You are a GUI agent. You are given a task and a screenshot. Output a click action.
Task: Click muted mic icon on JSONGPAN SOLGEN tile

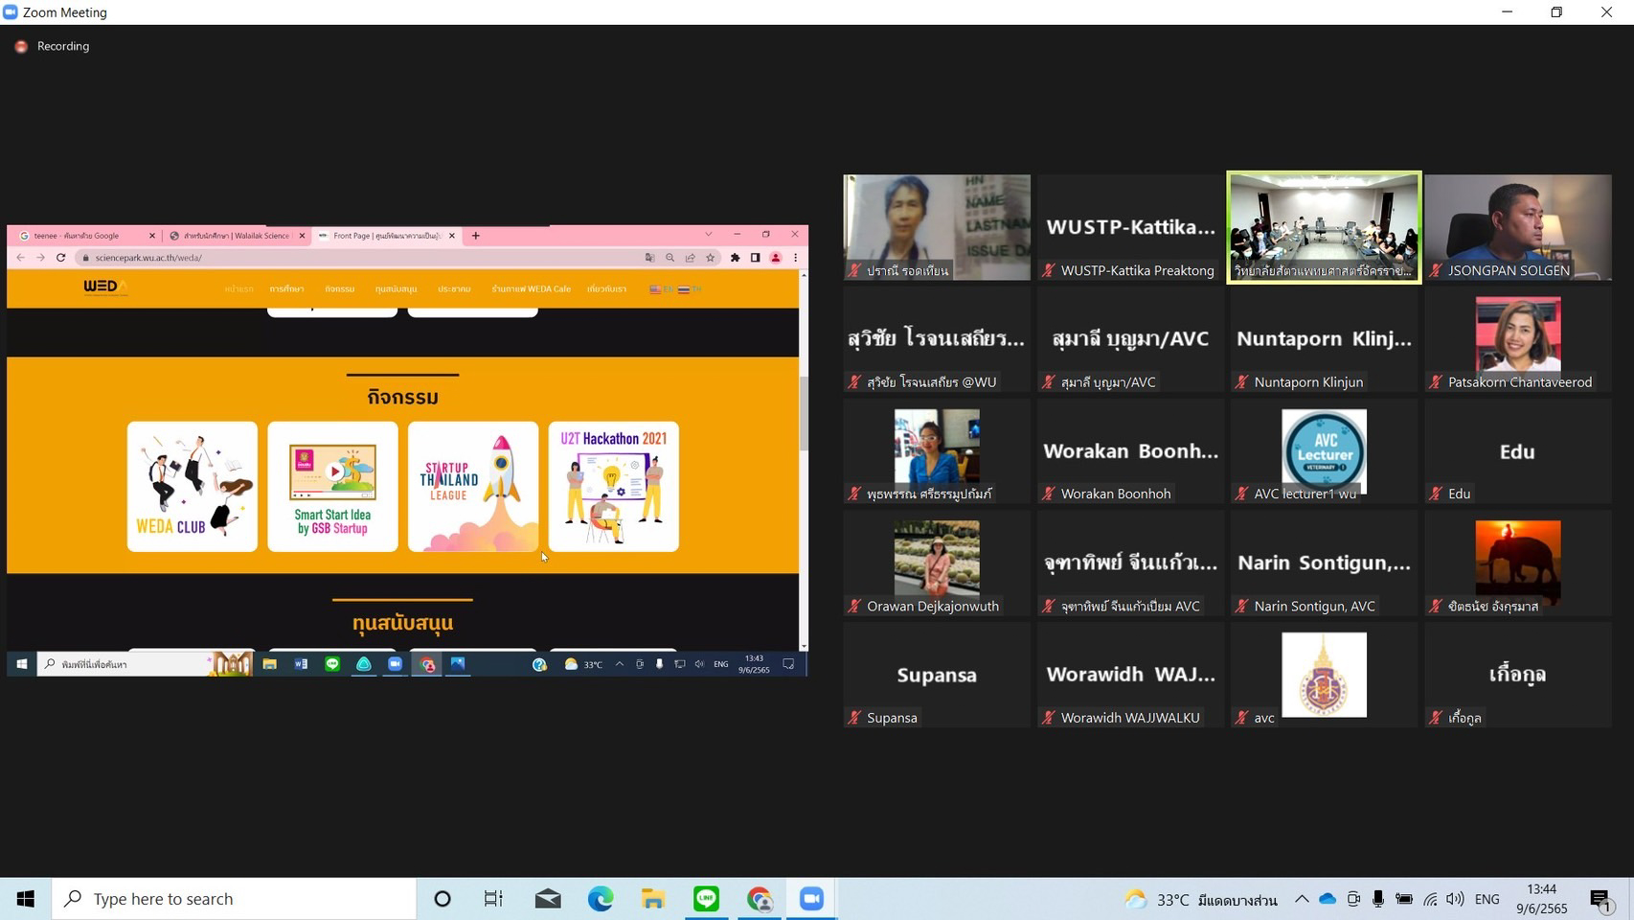click(1436, 271)
